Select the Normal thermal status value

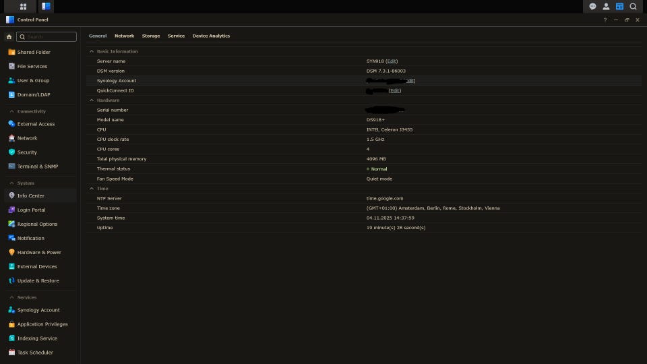[379, 169]
